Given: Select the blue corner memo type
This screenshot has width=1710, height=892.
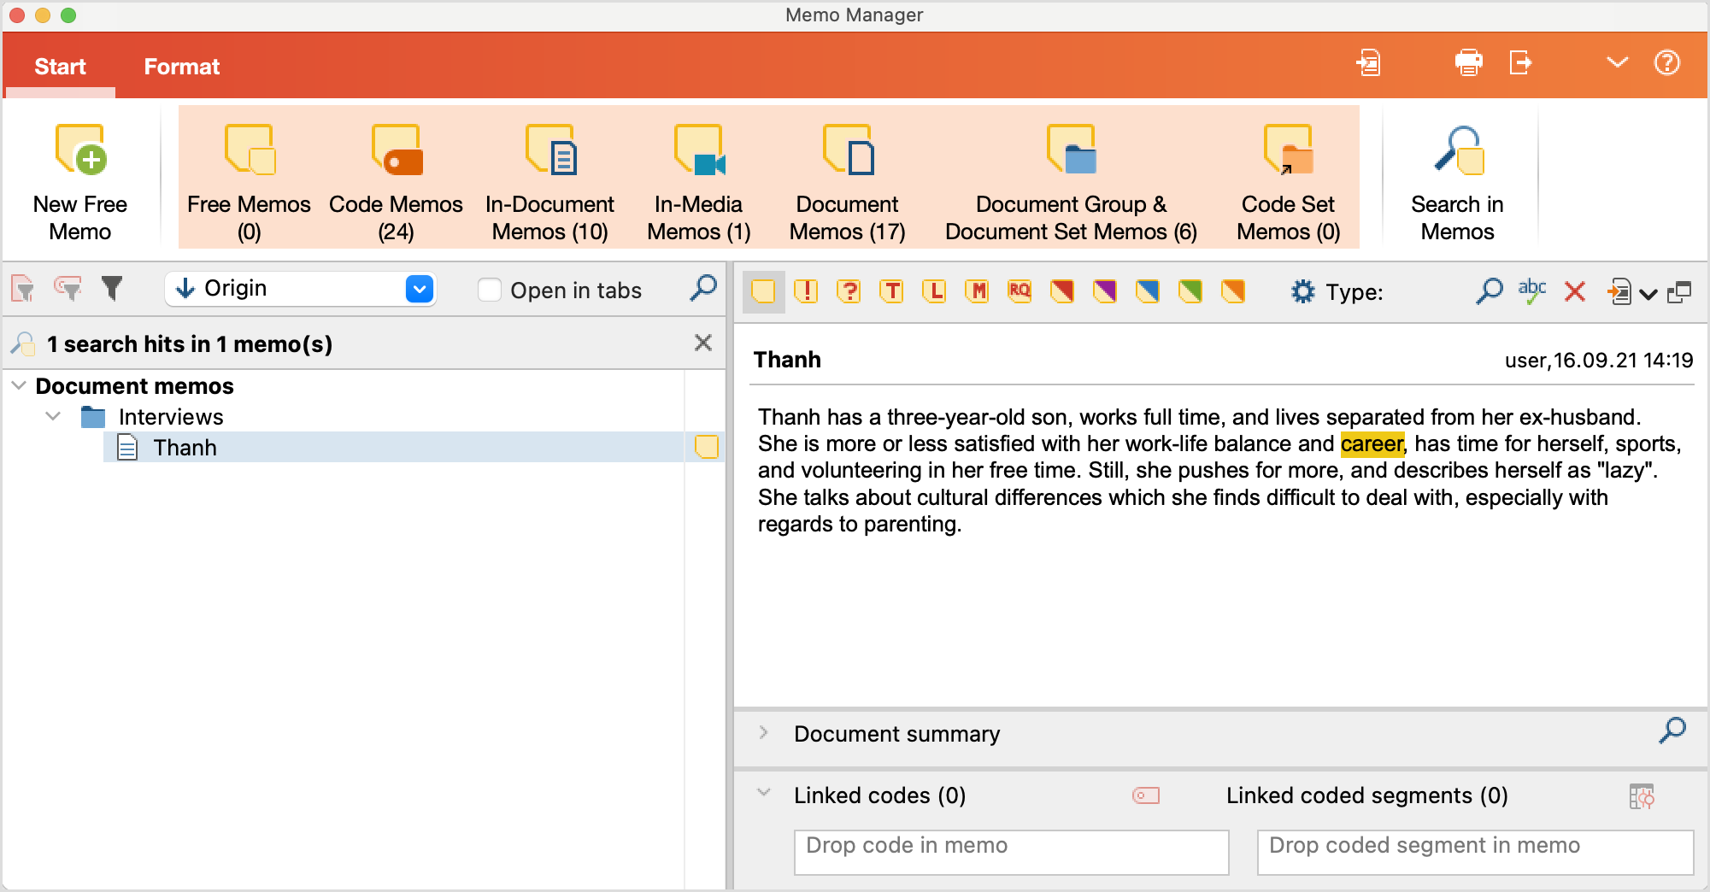Looking at the screenshot, I should (1148, 291).
